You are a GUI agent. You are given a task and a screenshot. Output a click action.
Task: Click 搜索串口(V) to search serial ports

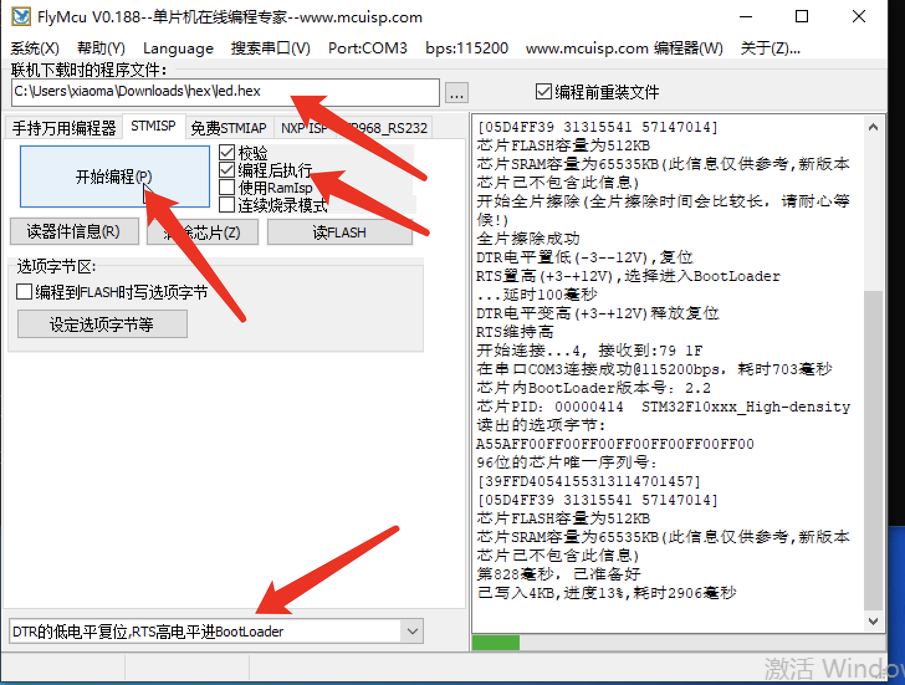tap(270, 48)
